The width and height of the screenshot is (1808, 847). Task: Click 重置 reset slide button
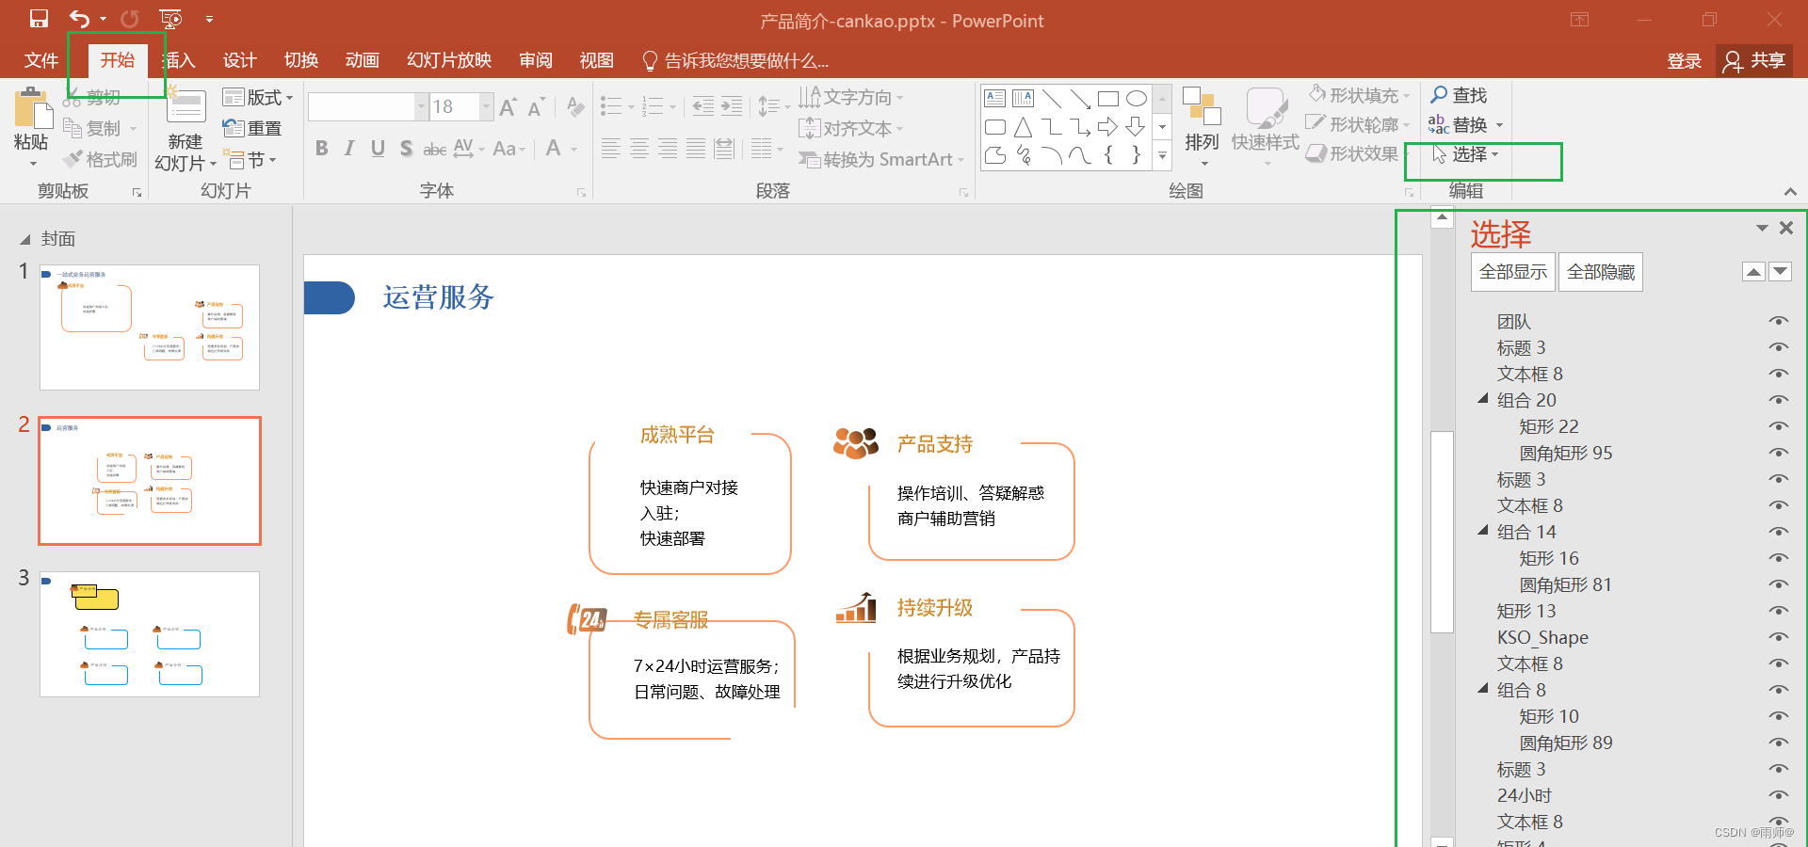[x=252, y=128]
